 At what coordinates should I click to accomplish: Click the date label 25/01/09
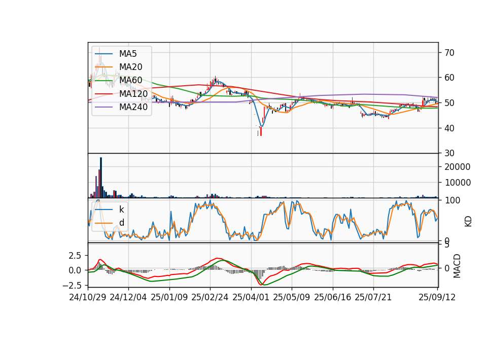tap(169, 297)
